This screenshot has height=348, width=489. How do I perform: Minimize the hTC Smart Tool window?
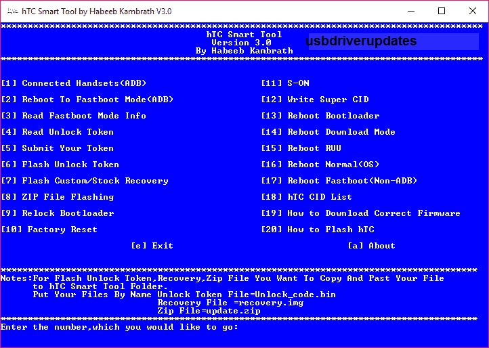(411, 12)
